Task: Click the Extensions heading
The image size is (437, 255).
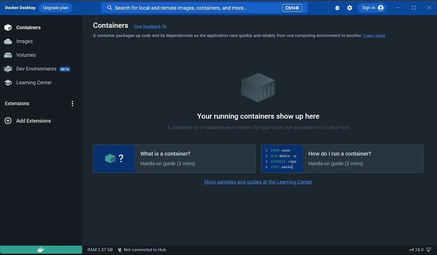Action: coord(17,104)
